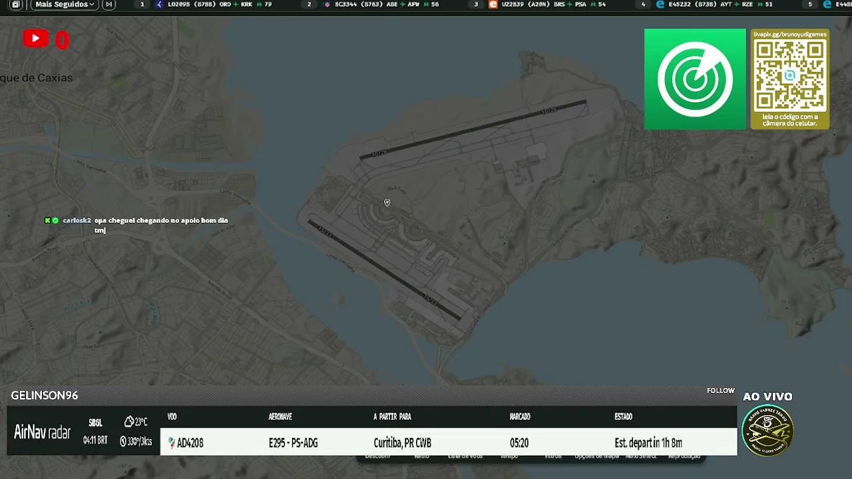
Task: Click the AirNav radar logo
Action: point(42,432)
